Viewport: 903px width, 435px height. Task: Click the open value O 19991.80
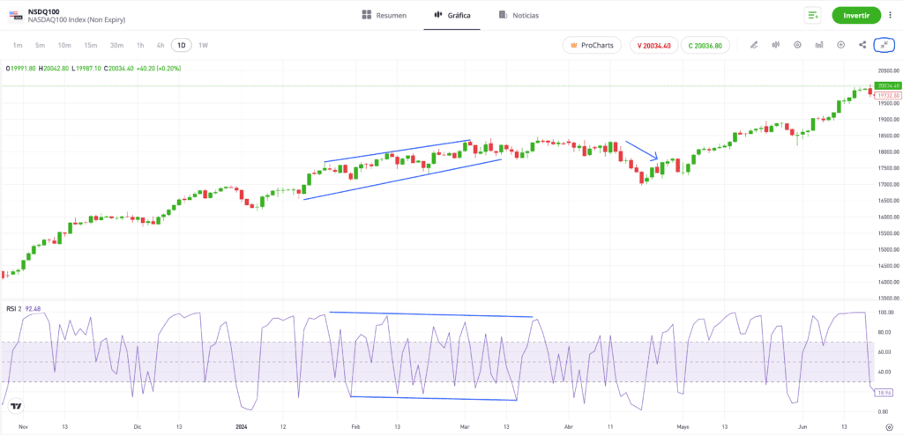21,69
